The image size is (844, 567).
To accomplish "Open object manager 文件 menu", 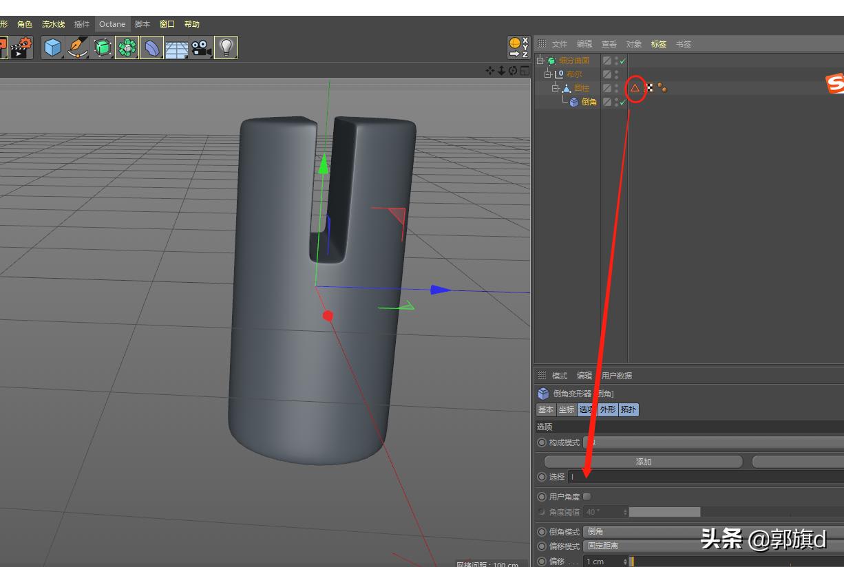I will [560, 44].
